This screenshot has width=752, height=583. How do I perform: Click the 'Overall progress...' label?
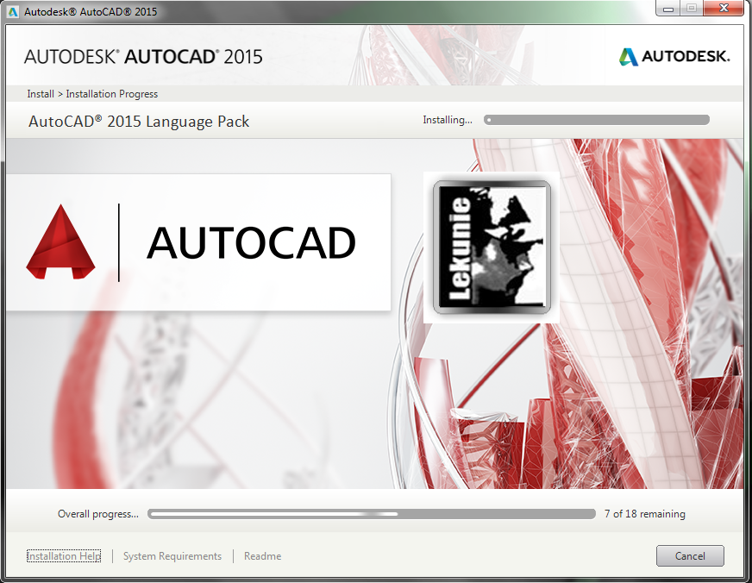97,514
